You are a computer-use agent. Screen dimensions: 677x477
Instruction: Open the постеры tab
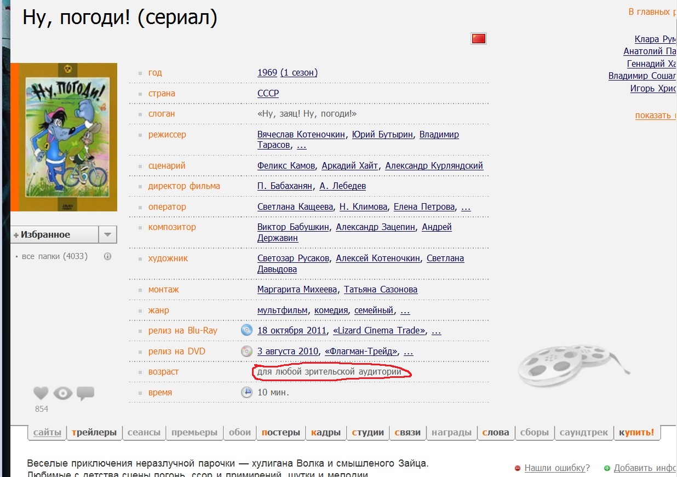(x=280, y=432)
